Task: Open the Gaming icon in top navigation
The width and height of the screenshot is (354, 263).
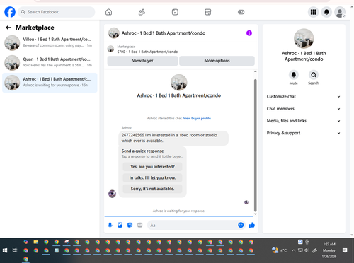Action: click(x=241, y=12)
